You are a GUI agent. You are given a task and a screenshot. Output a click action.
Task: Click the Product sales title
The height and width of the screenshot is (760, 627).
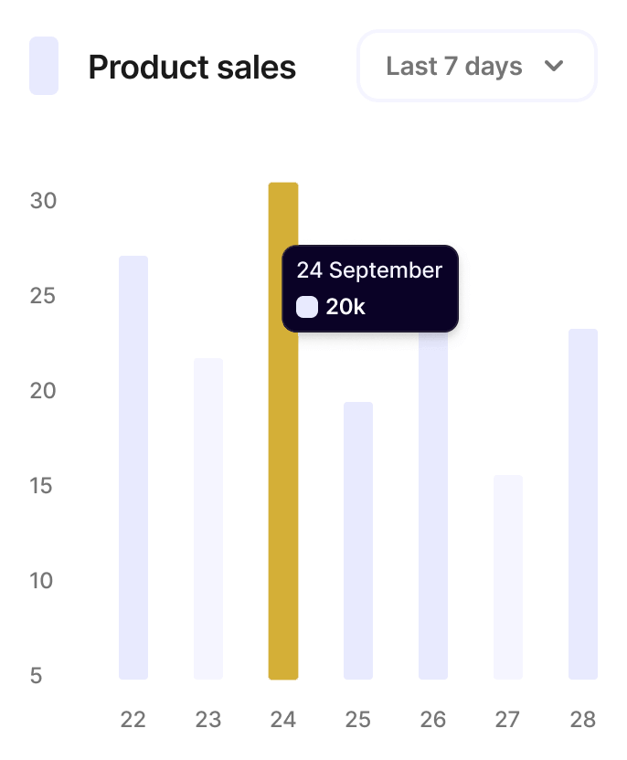coord(192,67)
